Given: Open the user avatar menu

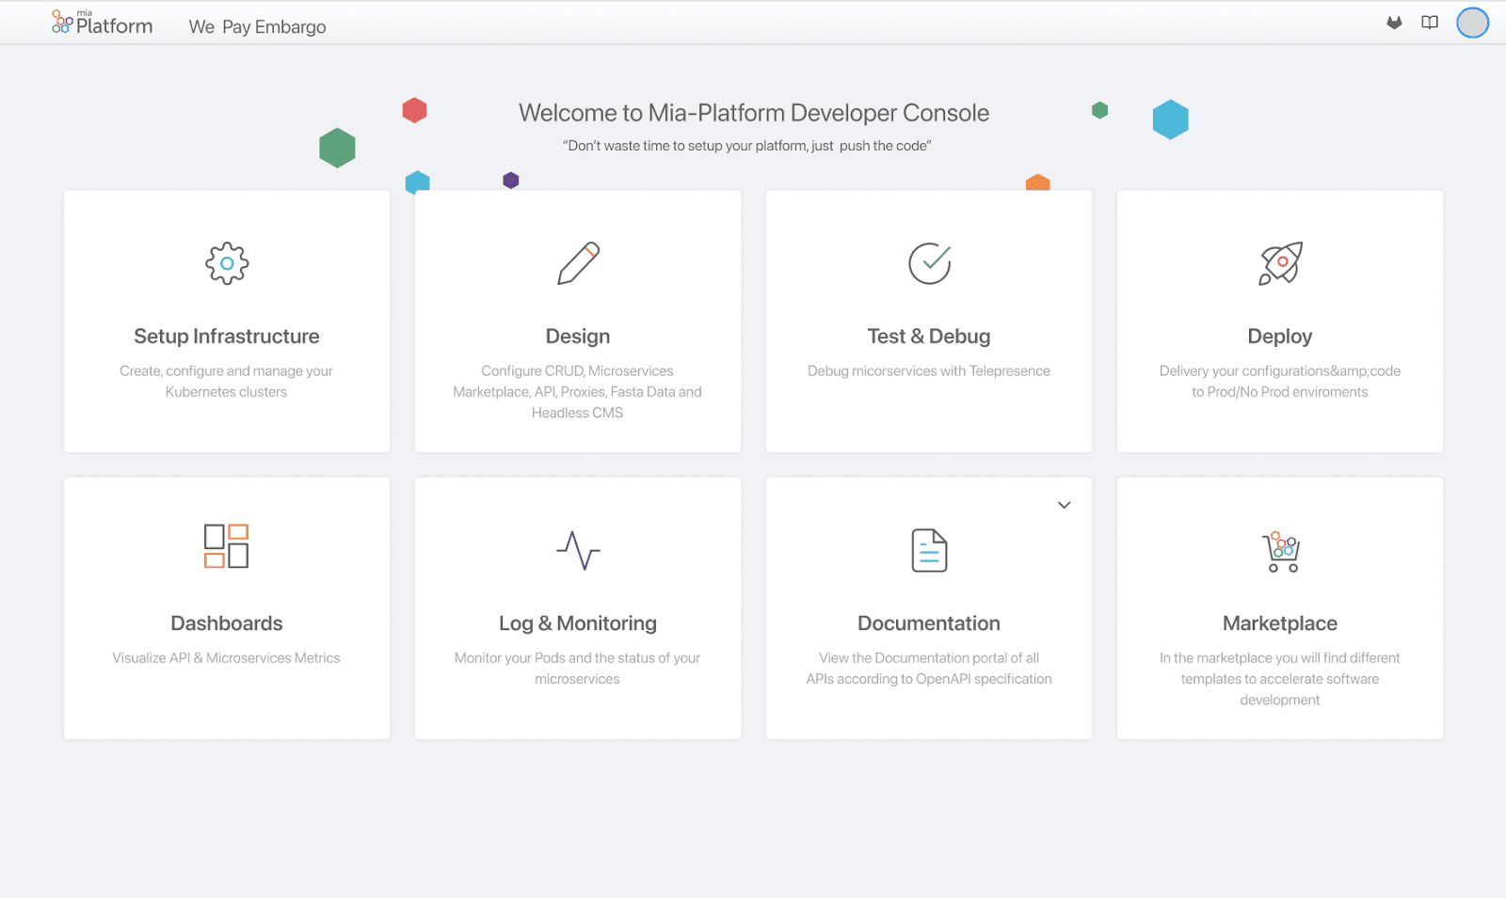Looking at the screenshot, I should click(x=1472, y=23).
